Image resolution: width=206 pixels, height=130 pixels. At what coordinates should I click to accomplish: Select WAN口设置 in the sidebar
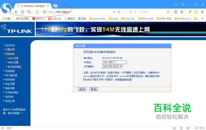(13, 63)
